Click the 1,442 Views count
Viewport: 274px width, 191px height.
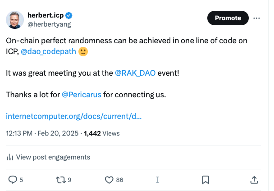(102, 133)
